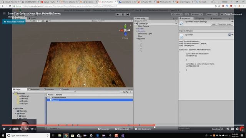Play the Udemy lecture video
The width and height of the screenshot is (246, 138).
[x=4, y=129]
